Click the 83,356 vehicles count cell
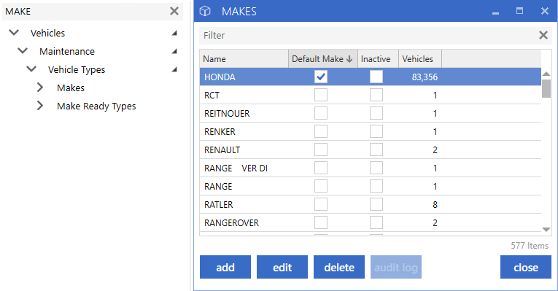Screen dimensions: 558x291 point(425,77)
